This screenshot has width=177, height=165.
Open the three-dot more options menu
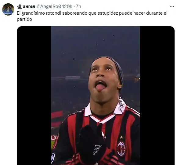(172, 7)
